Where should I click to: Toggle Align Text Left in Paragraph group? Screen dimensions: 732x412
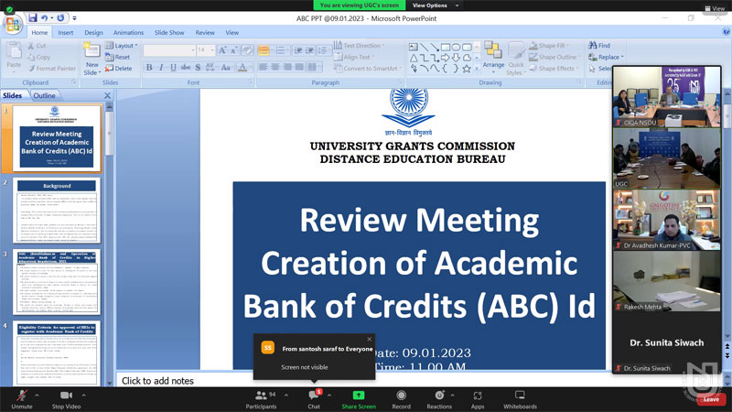tap(263, 67)
